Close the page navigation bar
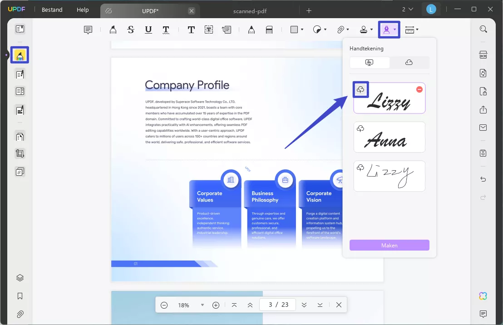 (x=339, y=305)
